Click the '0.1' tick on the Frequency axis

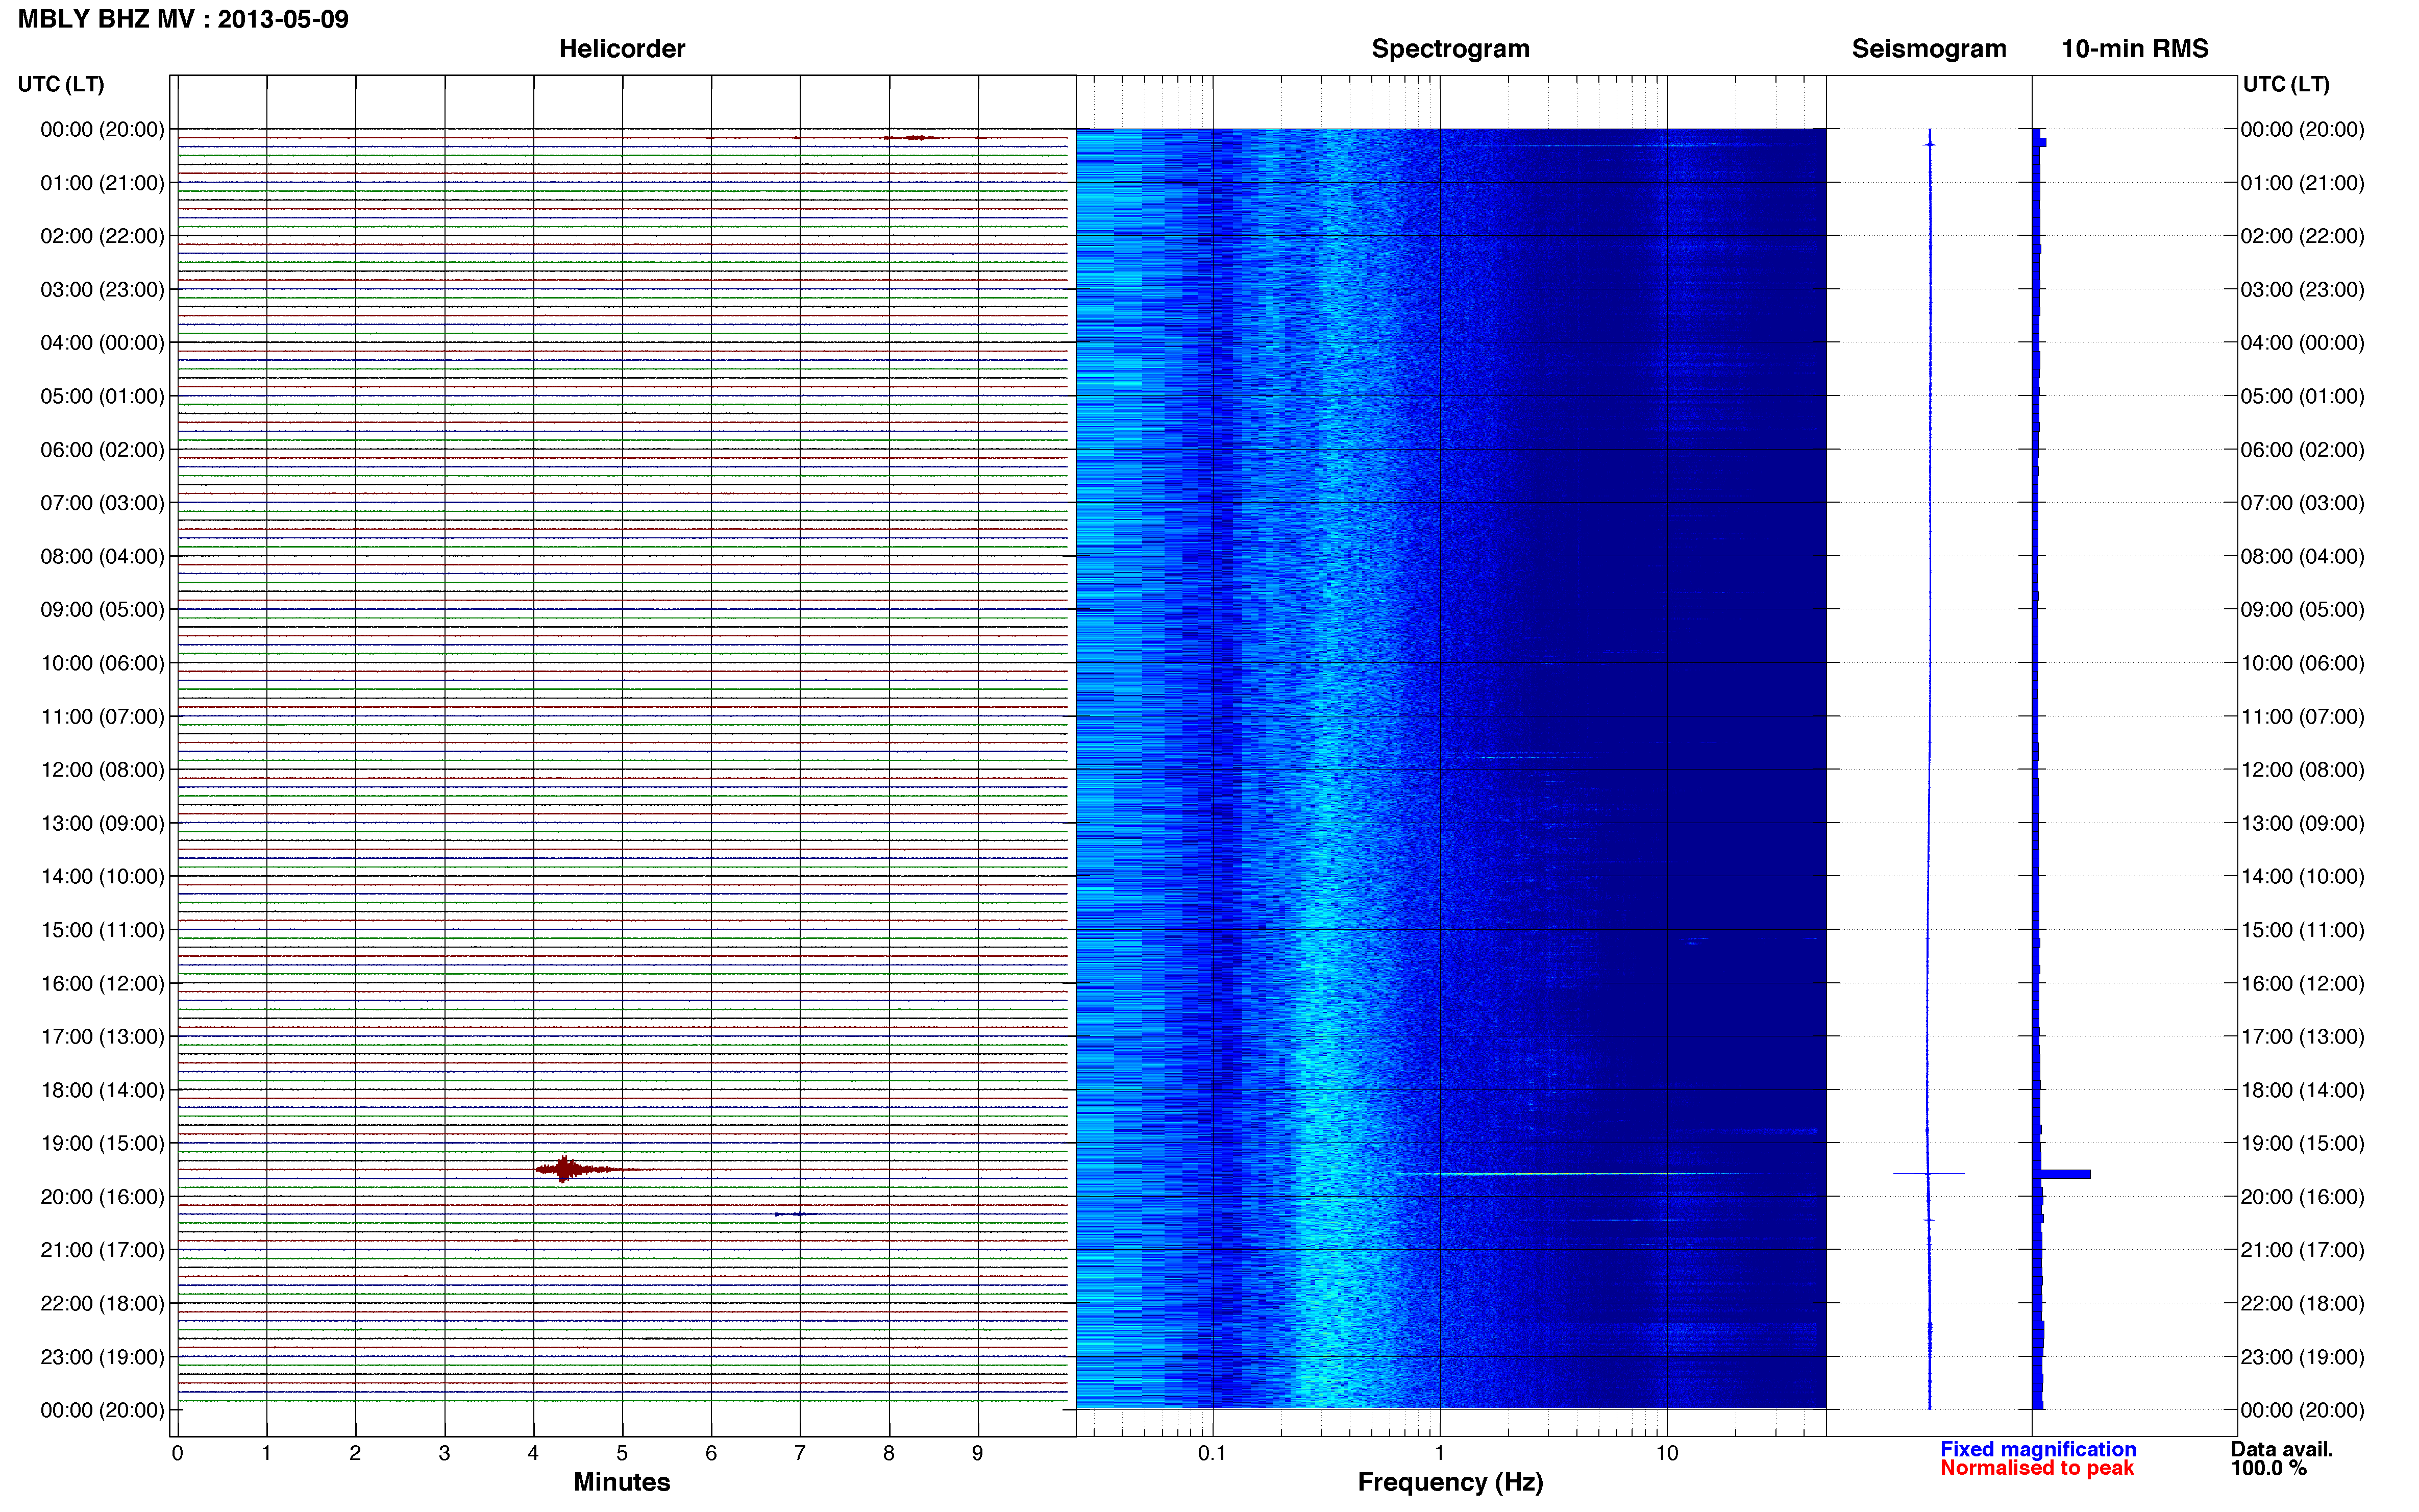(x=1212, y=1453)
